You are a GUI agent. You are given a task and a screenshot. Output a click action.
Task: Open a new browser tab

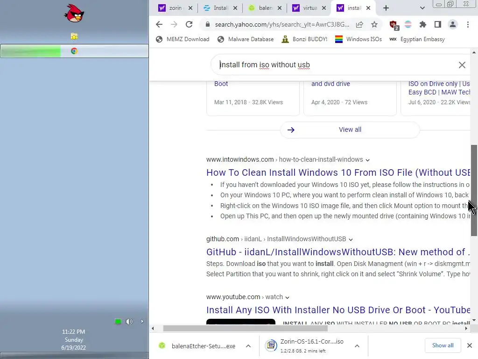tap(386, 8)
